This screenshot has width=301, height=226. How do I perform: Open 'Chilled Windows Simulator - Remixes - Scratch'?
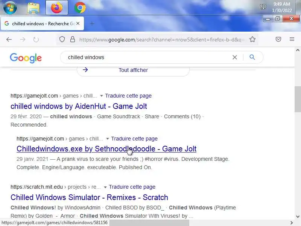click(89, 197)
